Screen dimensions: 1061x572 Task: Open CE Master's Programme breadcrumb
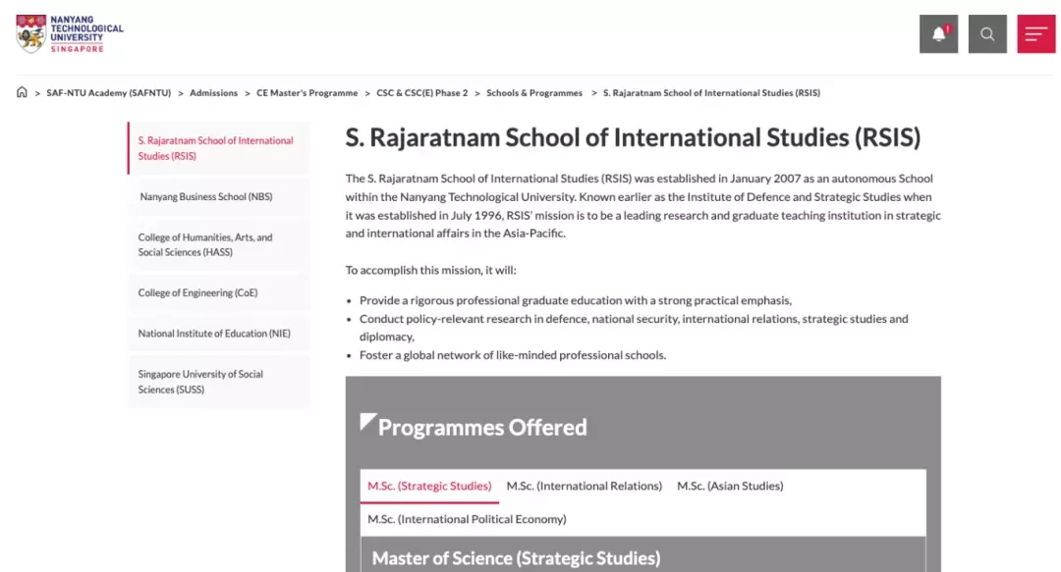click(x=307, y=93)
